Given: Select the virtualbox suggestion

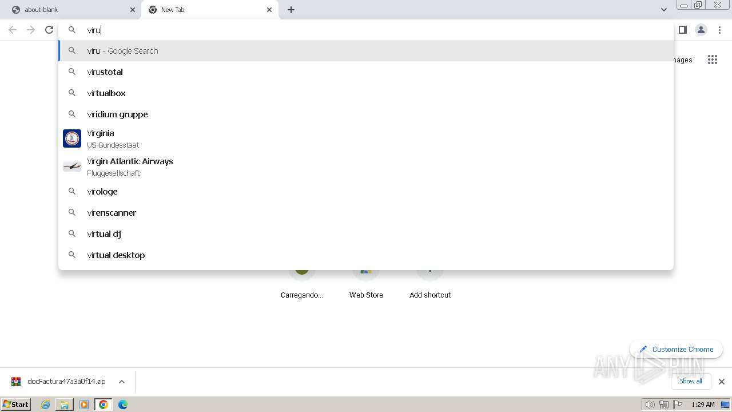Looking at the screenshot, I should pyautogui.click(x=366, y=93).
